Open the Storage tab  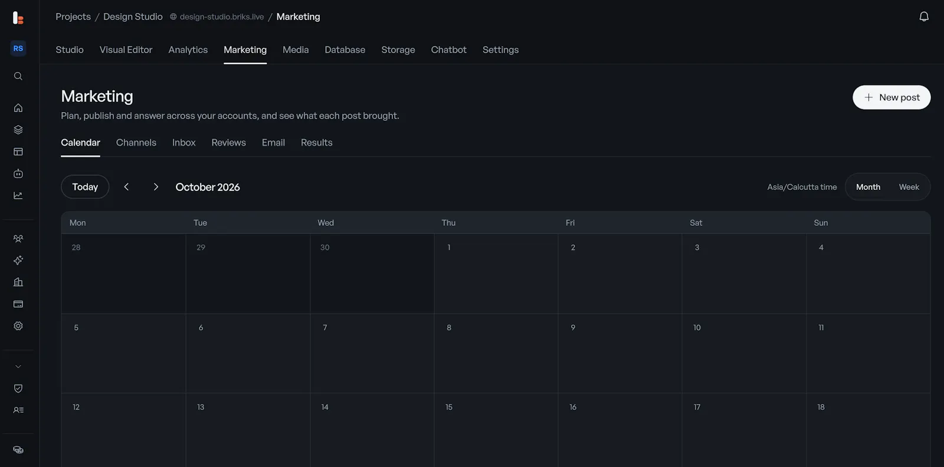(x=398, y=50)
